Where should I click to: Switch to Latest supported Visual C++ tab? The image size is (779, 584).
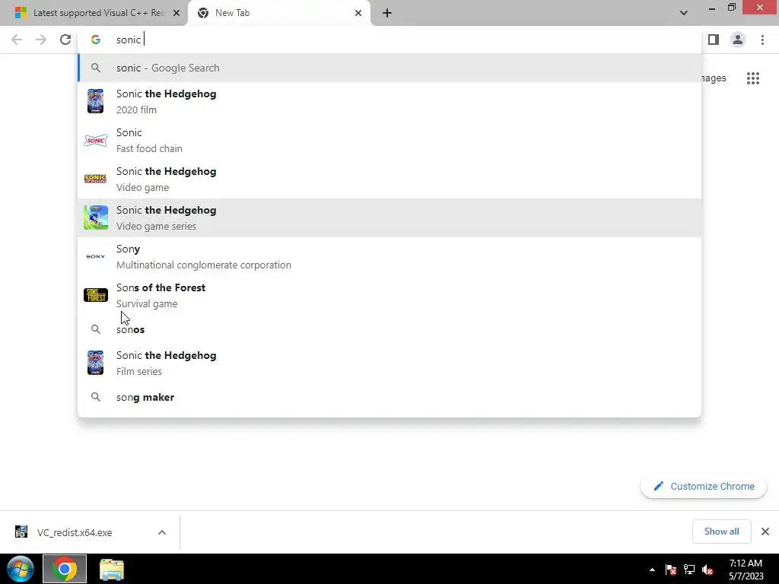[x=94, y=13]
